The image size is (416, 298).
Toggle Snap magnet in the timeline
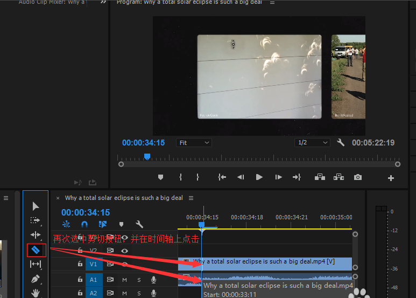[x=84, y=224]
